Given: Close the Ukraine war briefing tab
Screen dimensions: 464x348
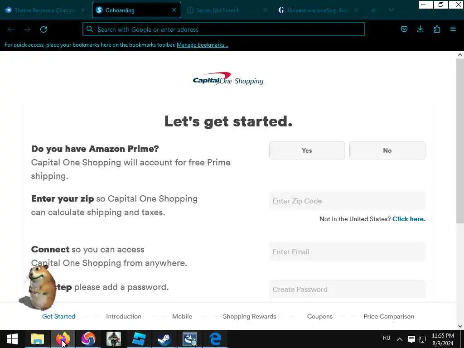Looking at the screenshot, I should pos(356,10).
